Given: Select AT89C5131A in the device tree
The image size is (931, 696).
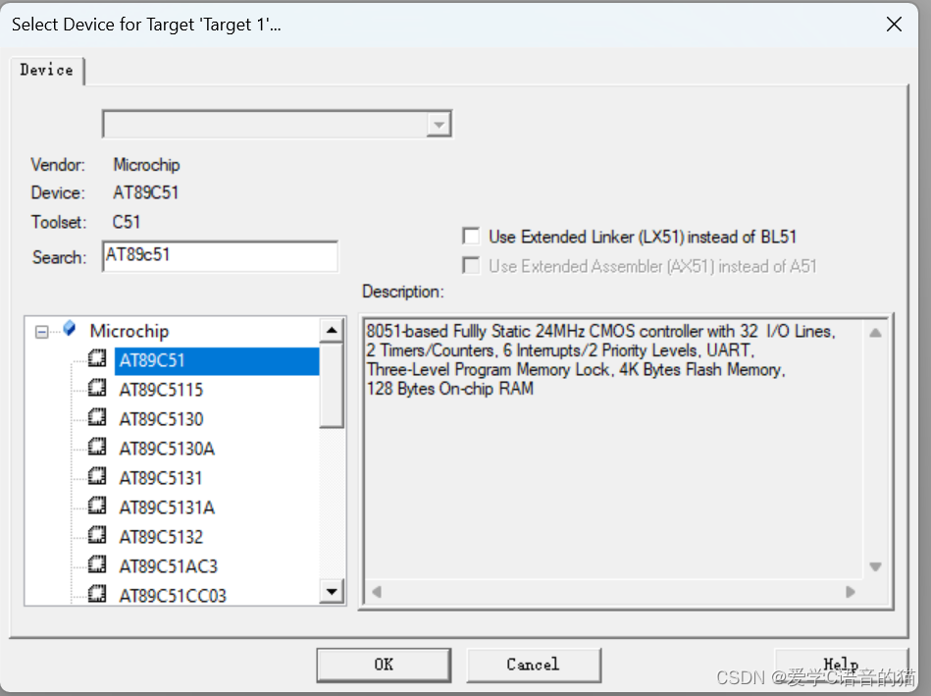Looking at the screenshot, I should 167,507.
